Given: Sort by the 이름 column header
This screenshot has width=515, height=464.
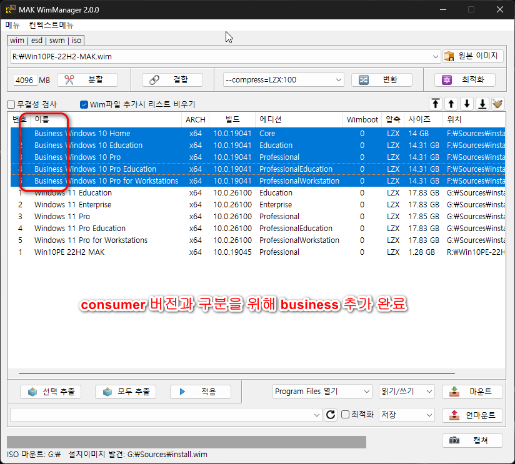Looking at the screenshot, I should tap(106, 119).
